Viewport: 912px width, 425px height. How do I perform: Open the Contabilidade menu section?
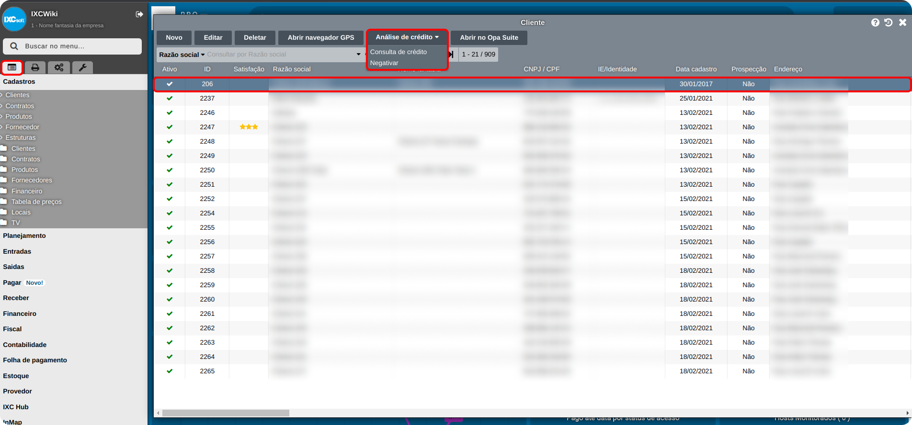pyautogui.click(x=25, y=345)
